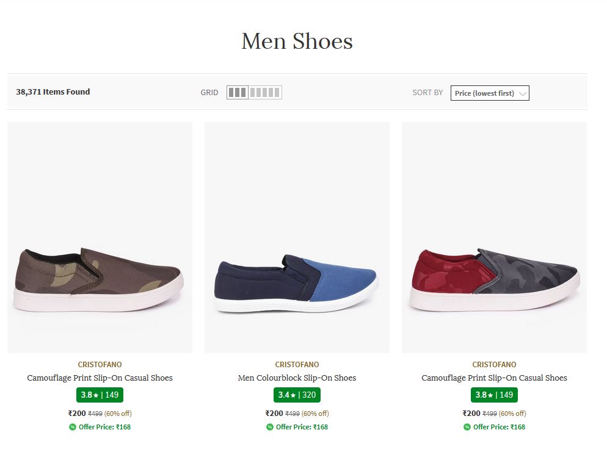Open brown camouflage slip-on shoe image
607x466 pixels.
(100, 237)
